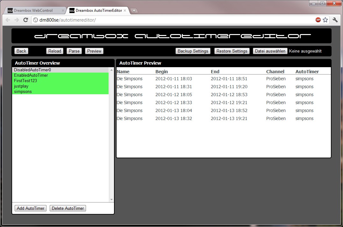Click end time 2012-01-12 18:53
The height and width of the screenshot is (227, 343).
pos(229,95)
